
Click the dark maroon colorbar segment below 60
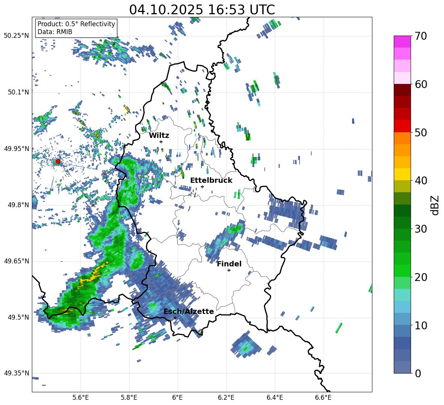tap(402, 90)
